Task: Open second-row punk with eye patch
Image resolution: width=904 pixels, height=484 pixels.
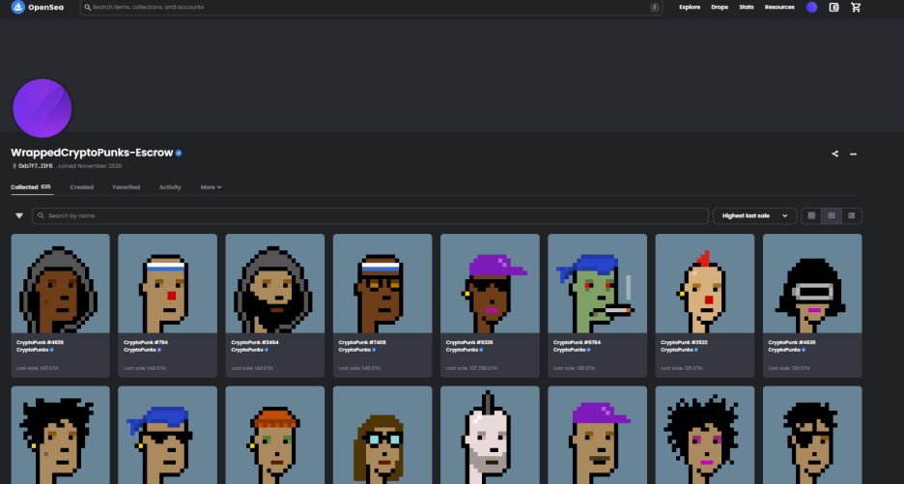Action: 812,435
